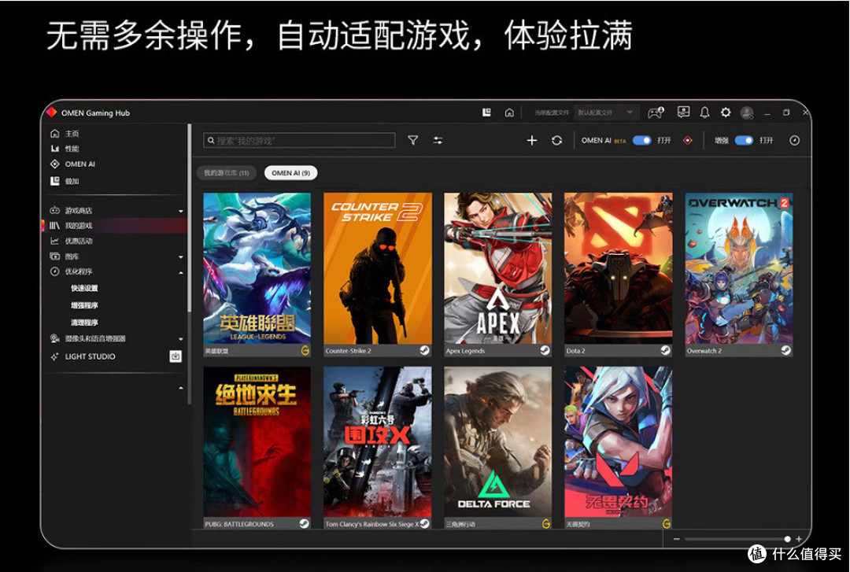Click launcher icon on Delta Force card

pyautogui.click(x=546, y=524)
